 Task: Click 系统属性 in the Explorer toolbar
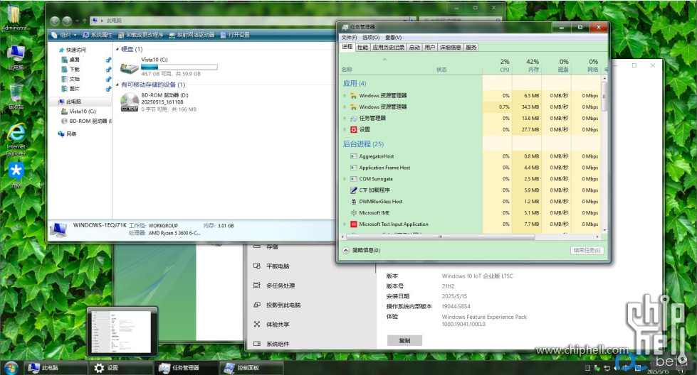point(98,35)
